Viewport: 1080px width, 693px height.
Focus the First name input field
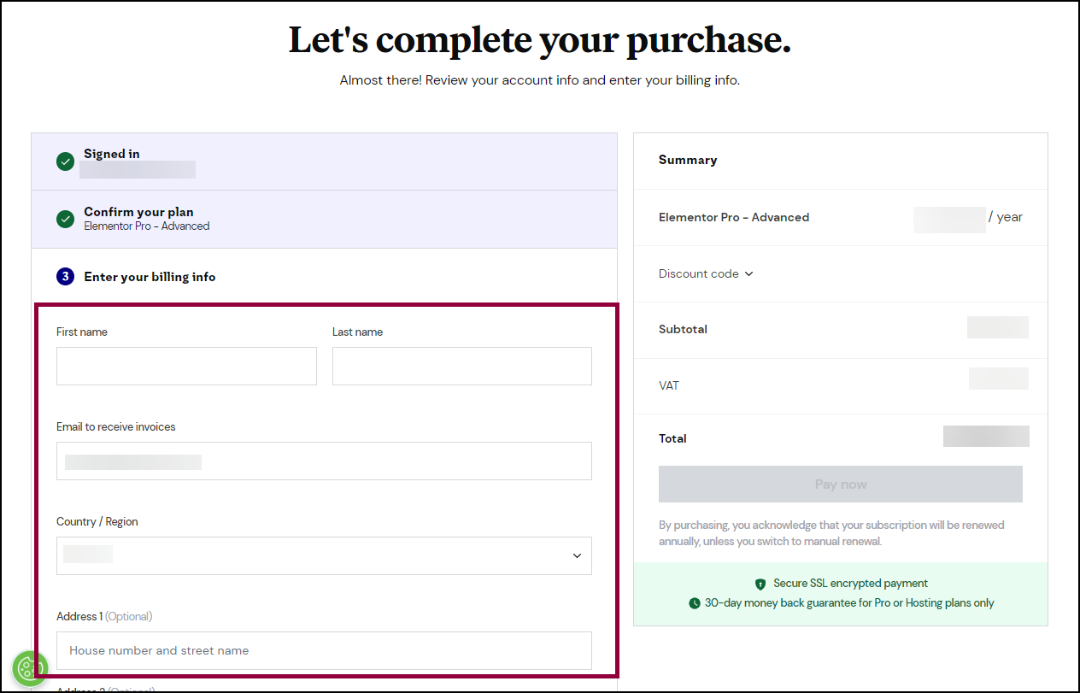pos(186,366)
